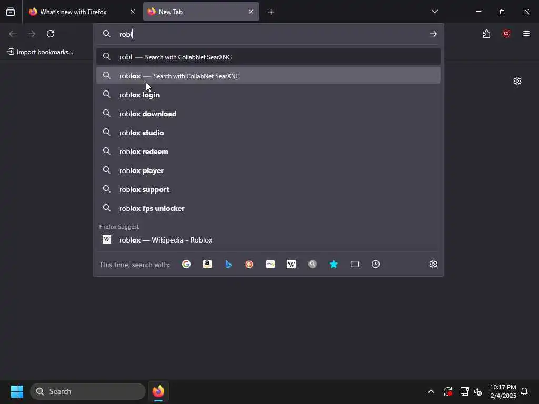Expand the list all tabs chevron

coord(434,12)
